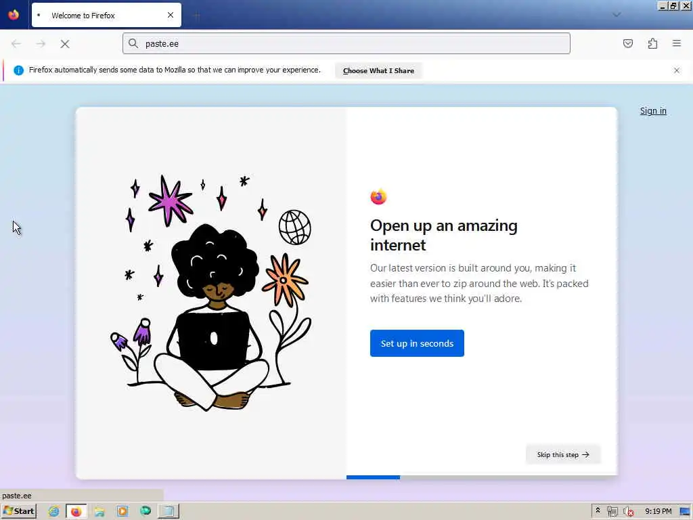Click the onboarding progress bar
Viewport: 693px width, 520px height.
[482, 477]
